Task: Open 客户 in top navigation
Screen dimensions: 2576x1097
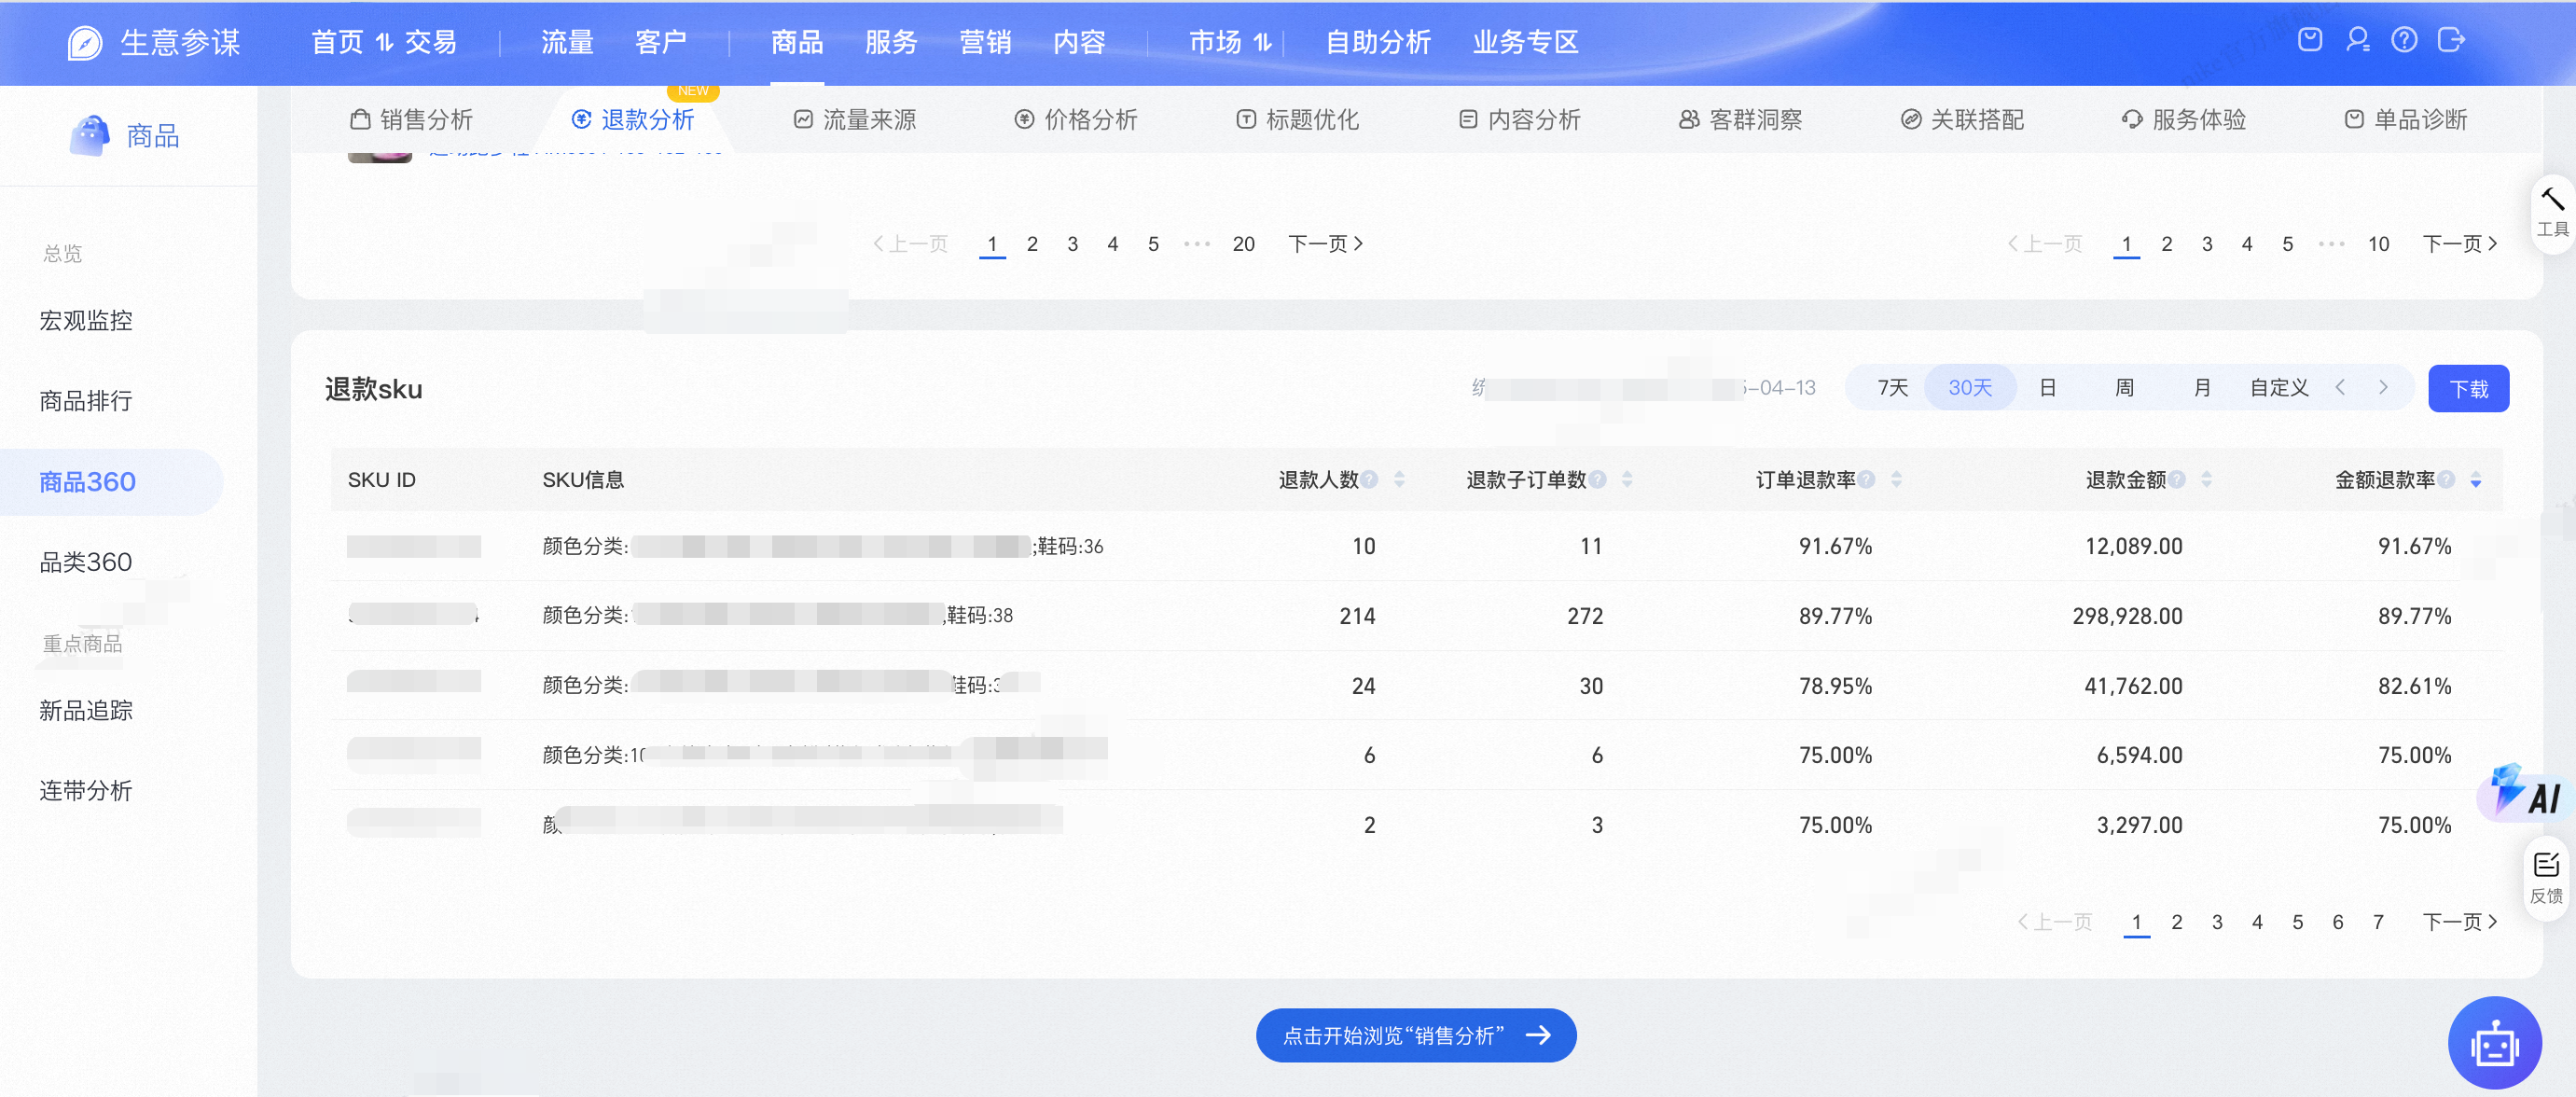Action: [x=661, y=42]
